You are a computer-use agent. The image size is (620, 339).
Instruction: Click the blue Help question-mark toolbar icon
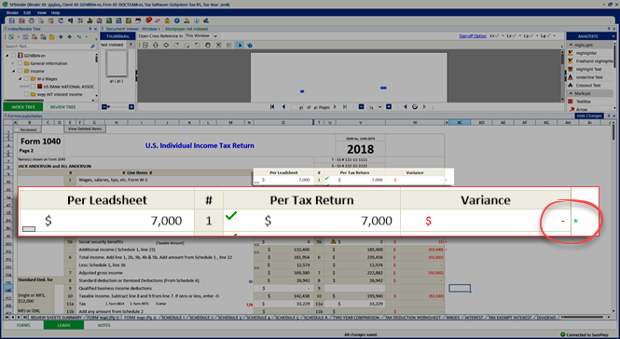click(177, 20)
